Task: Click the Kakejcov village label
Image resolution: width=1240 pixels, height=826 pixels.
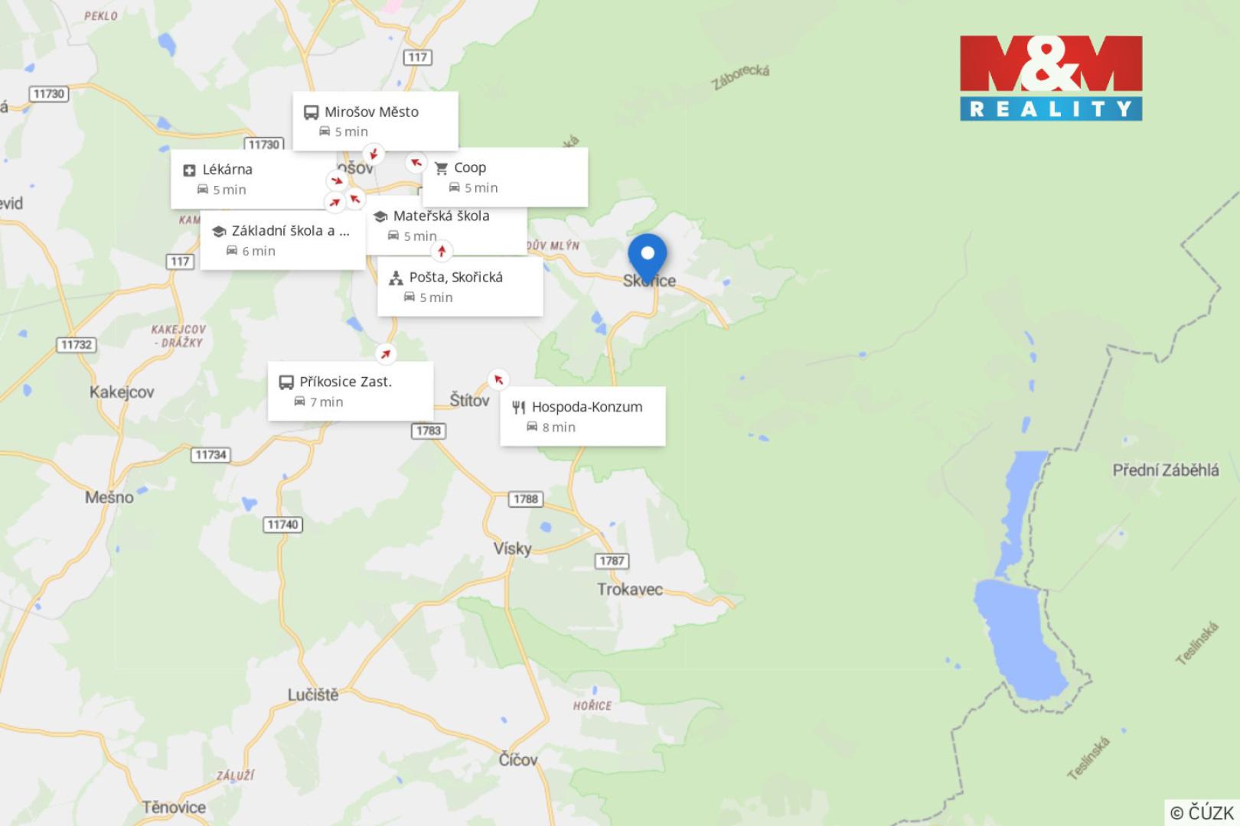Action: [122, 392]
